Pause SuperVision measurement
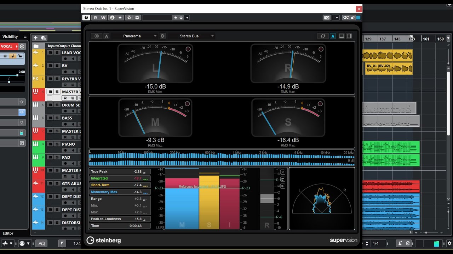The height and width of the screenshot is (254, 453). [97, 36]
